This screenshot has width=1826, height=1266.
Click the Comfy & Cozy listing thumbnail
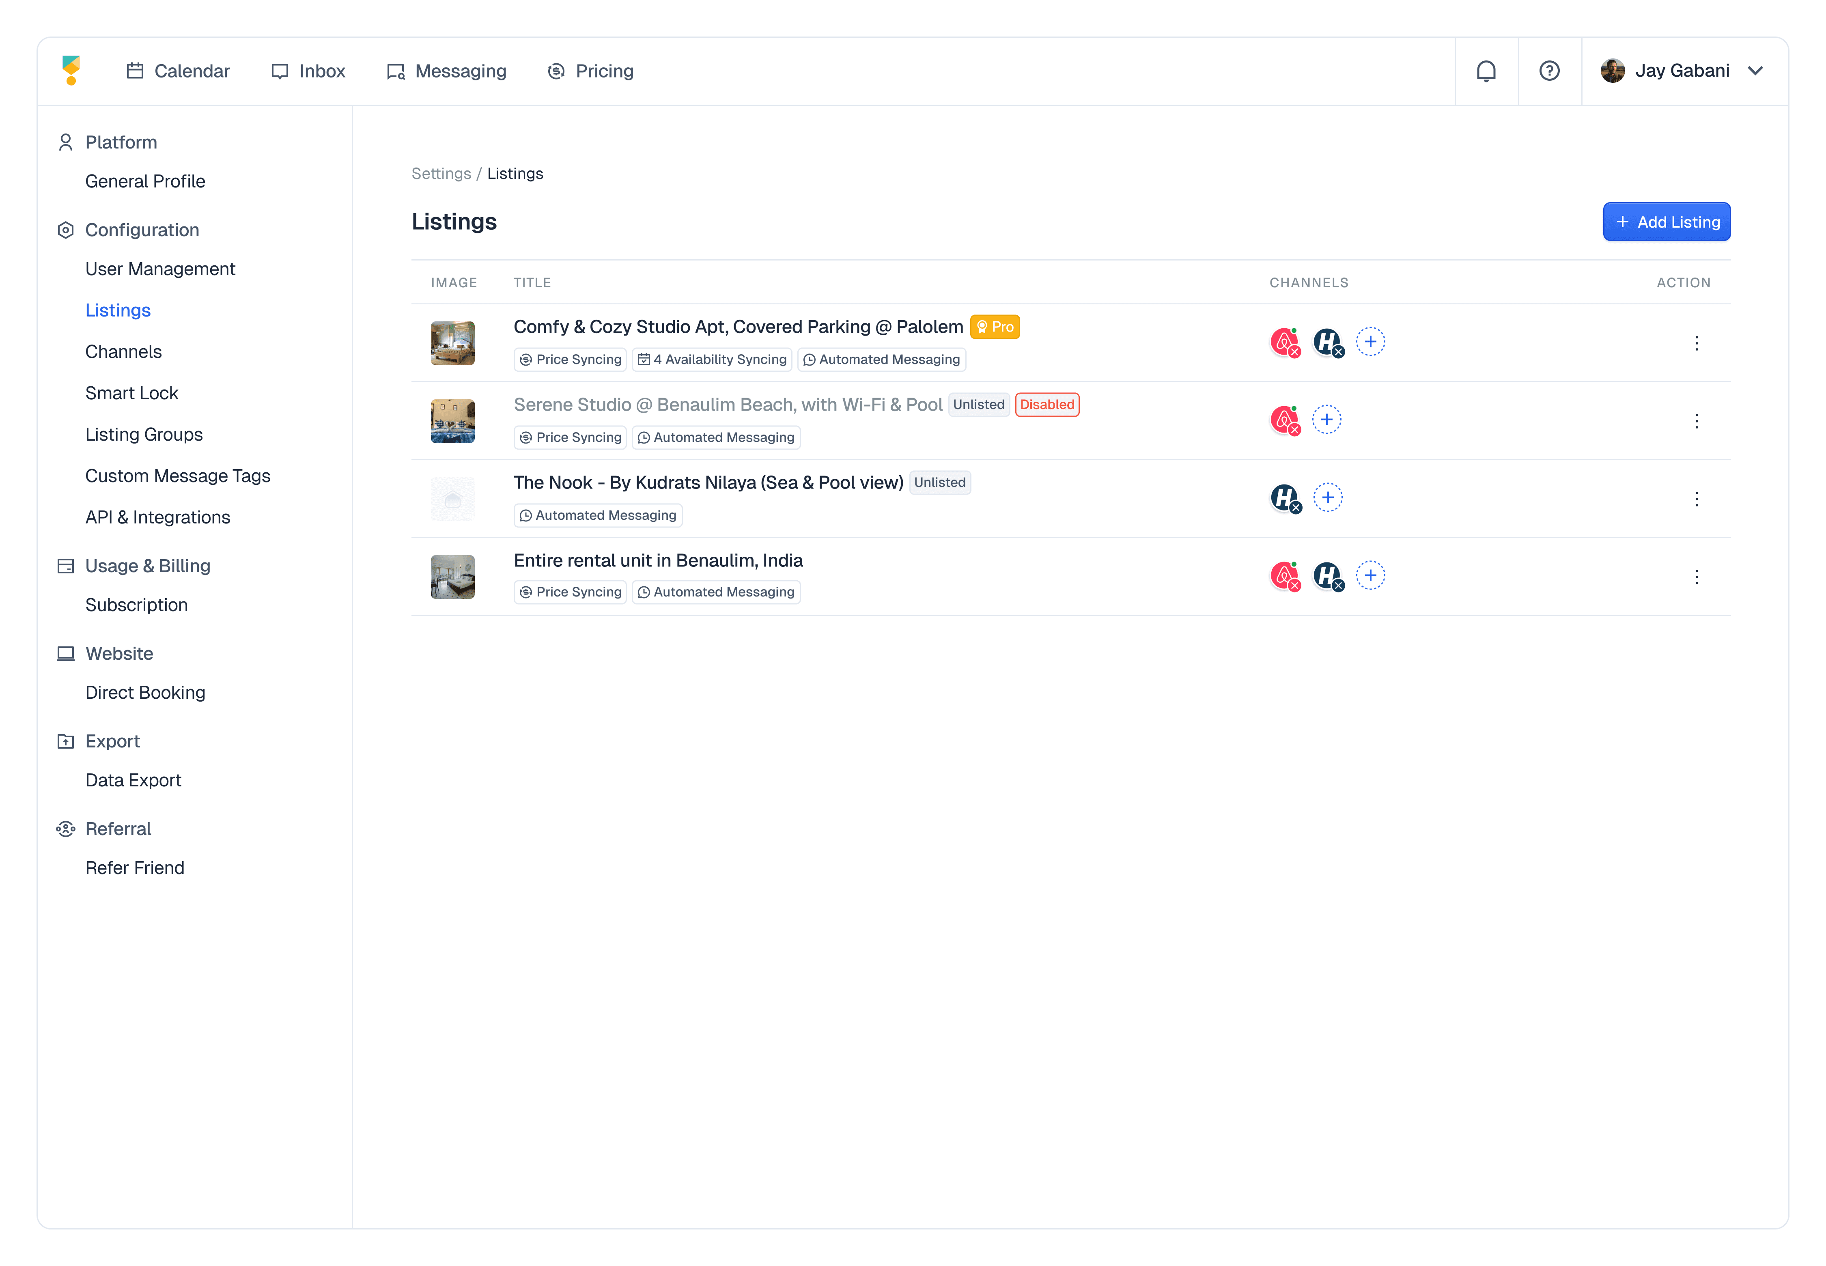(452, 343)
